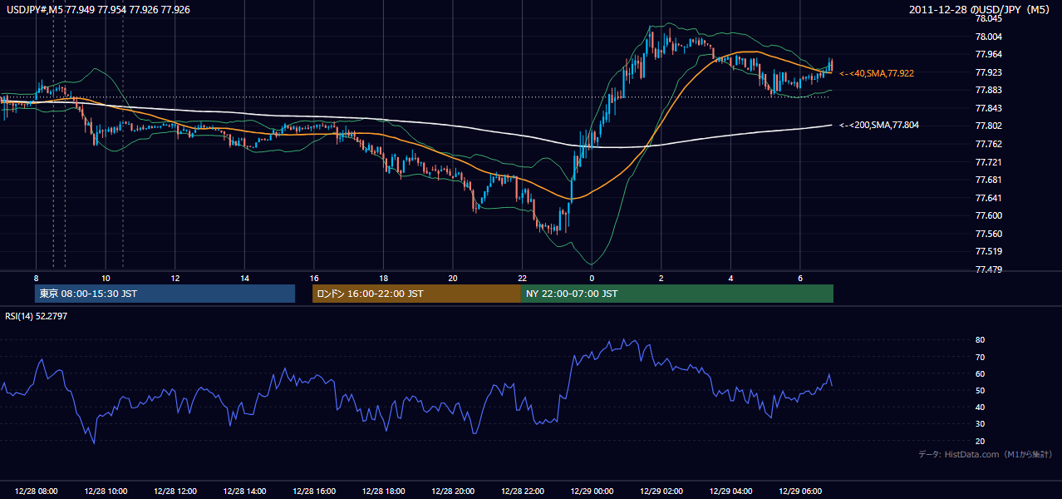Image resolution: width=1062 pixels, height=499 pixels.
Task: Click price axis label 77.681
Action: [x=991, y=180]
